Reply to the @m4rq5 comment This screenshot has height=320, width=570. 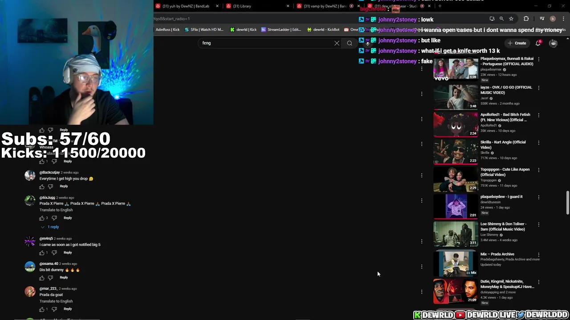click(x=68, y=252)
